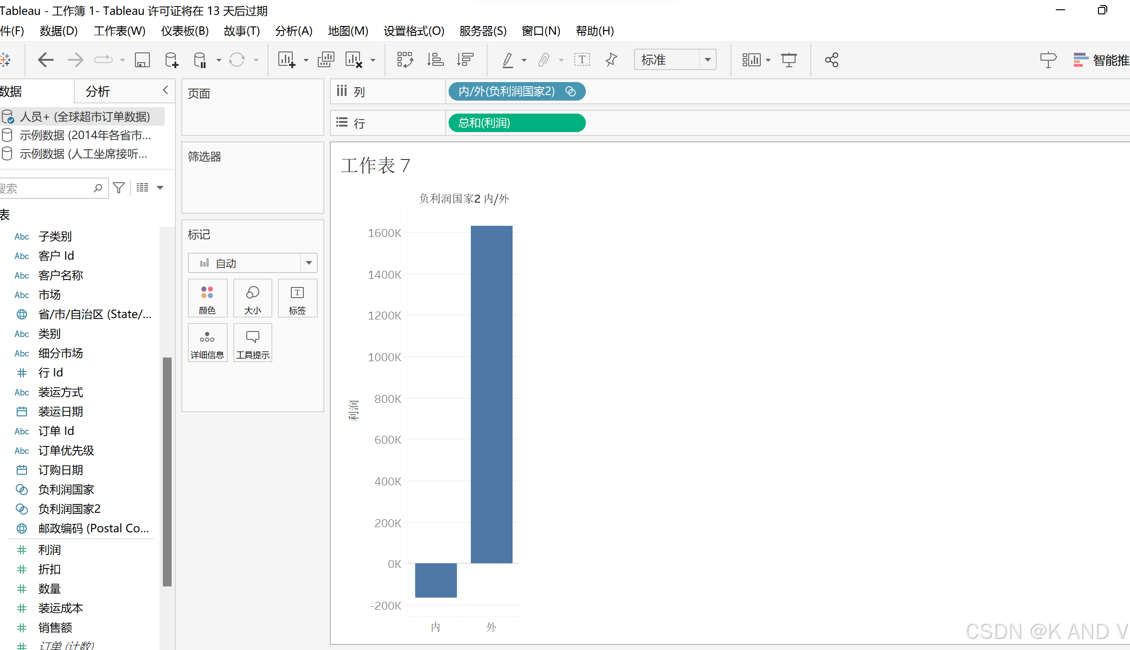Toggle the Show mark labels button
The width and height of the screenshot is (1130, 650).
click(x=582, y=60)
